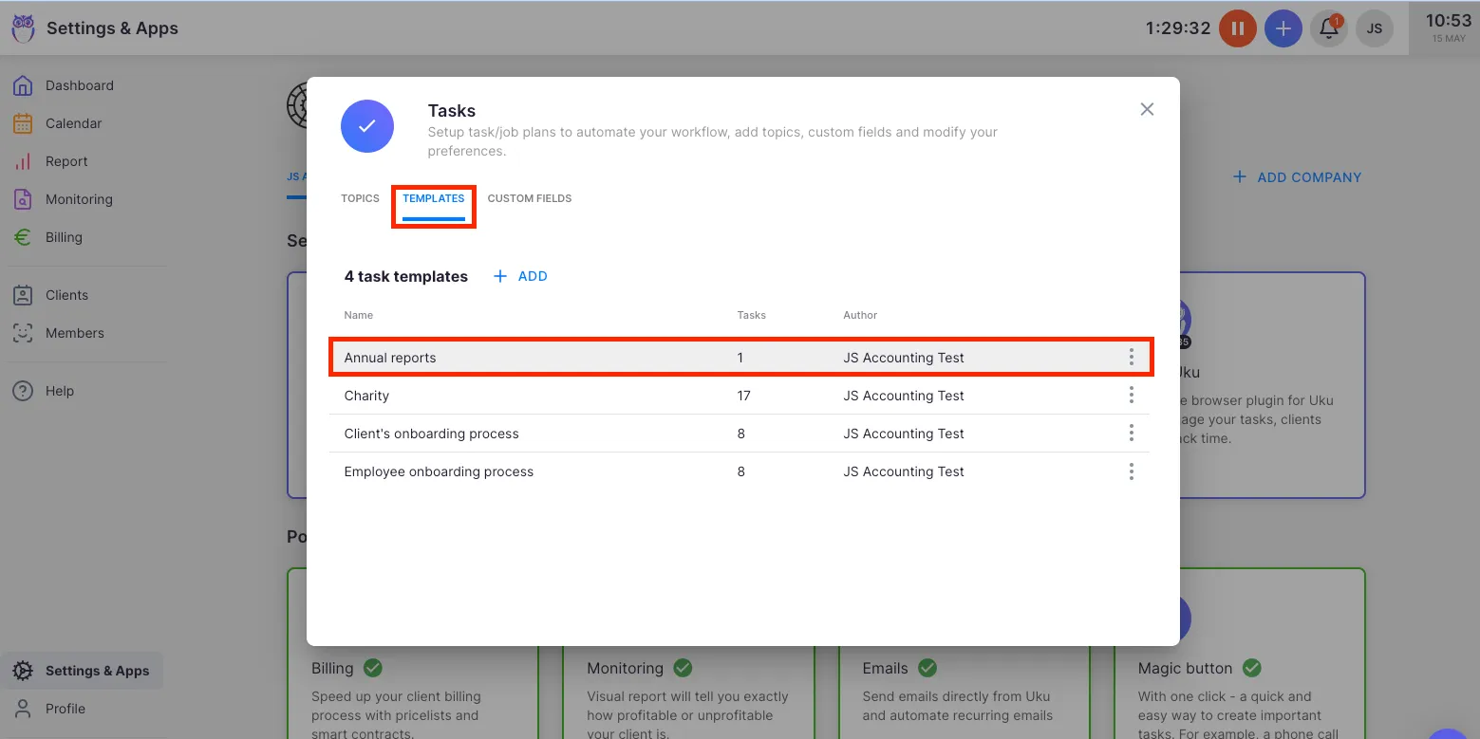This screenshot has height=739, width=1480.
Task: Open the notifications bell
Action: tap(1329, 28)
